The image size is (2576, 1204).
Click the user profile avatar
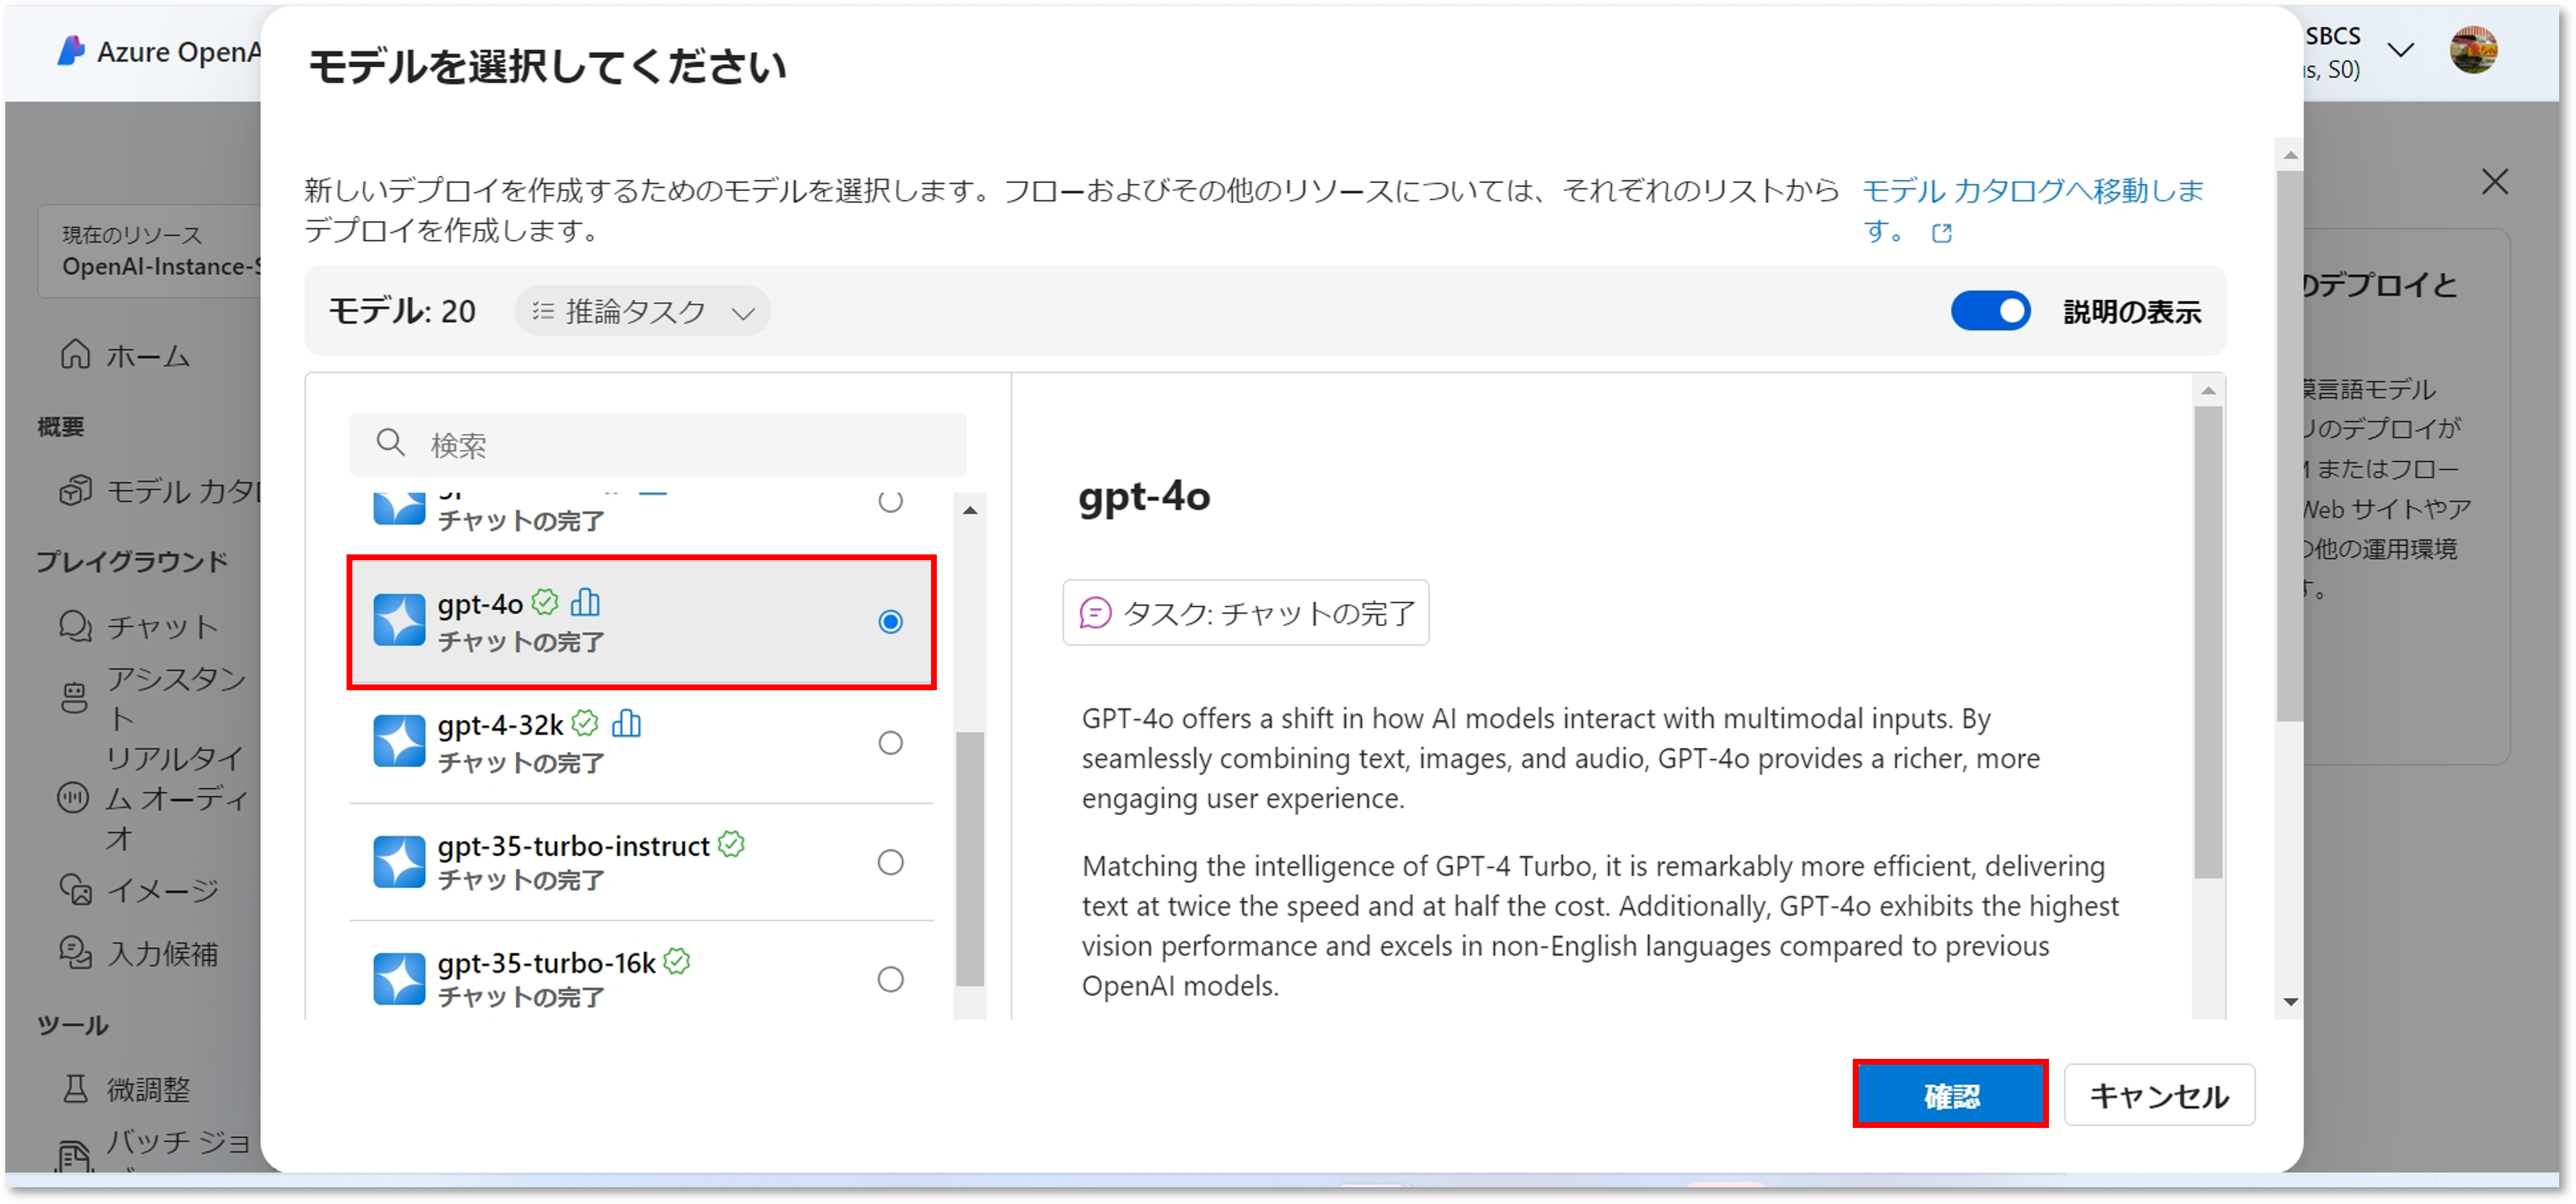click(x=2473, y=49)
